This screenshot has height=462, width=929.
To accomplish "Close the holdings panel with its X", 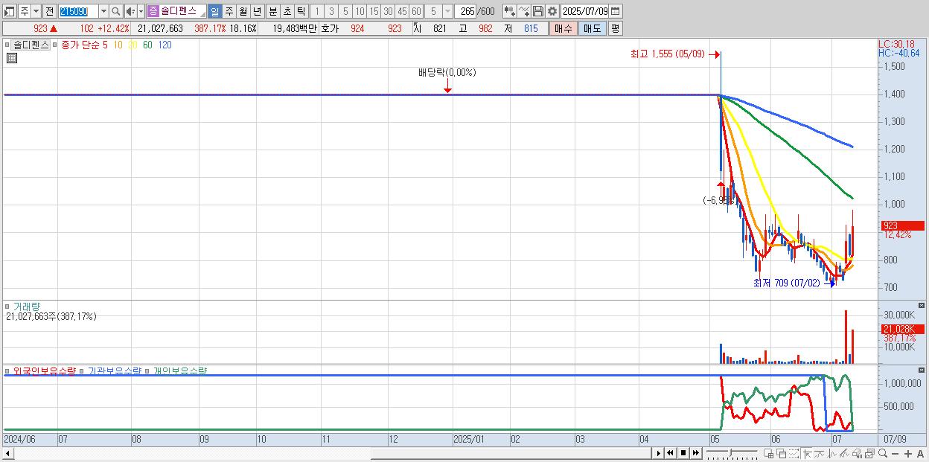I will click(922, 370).
